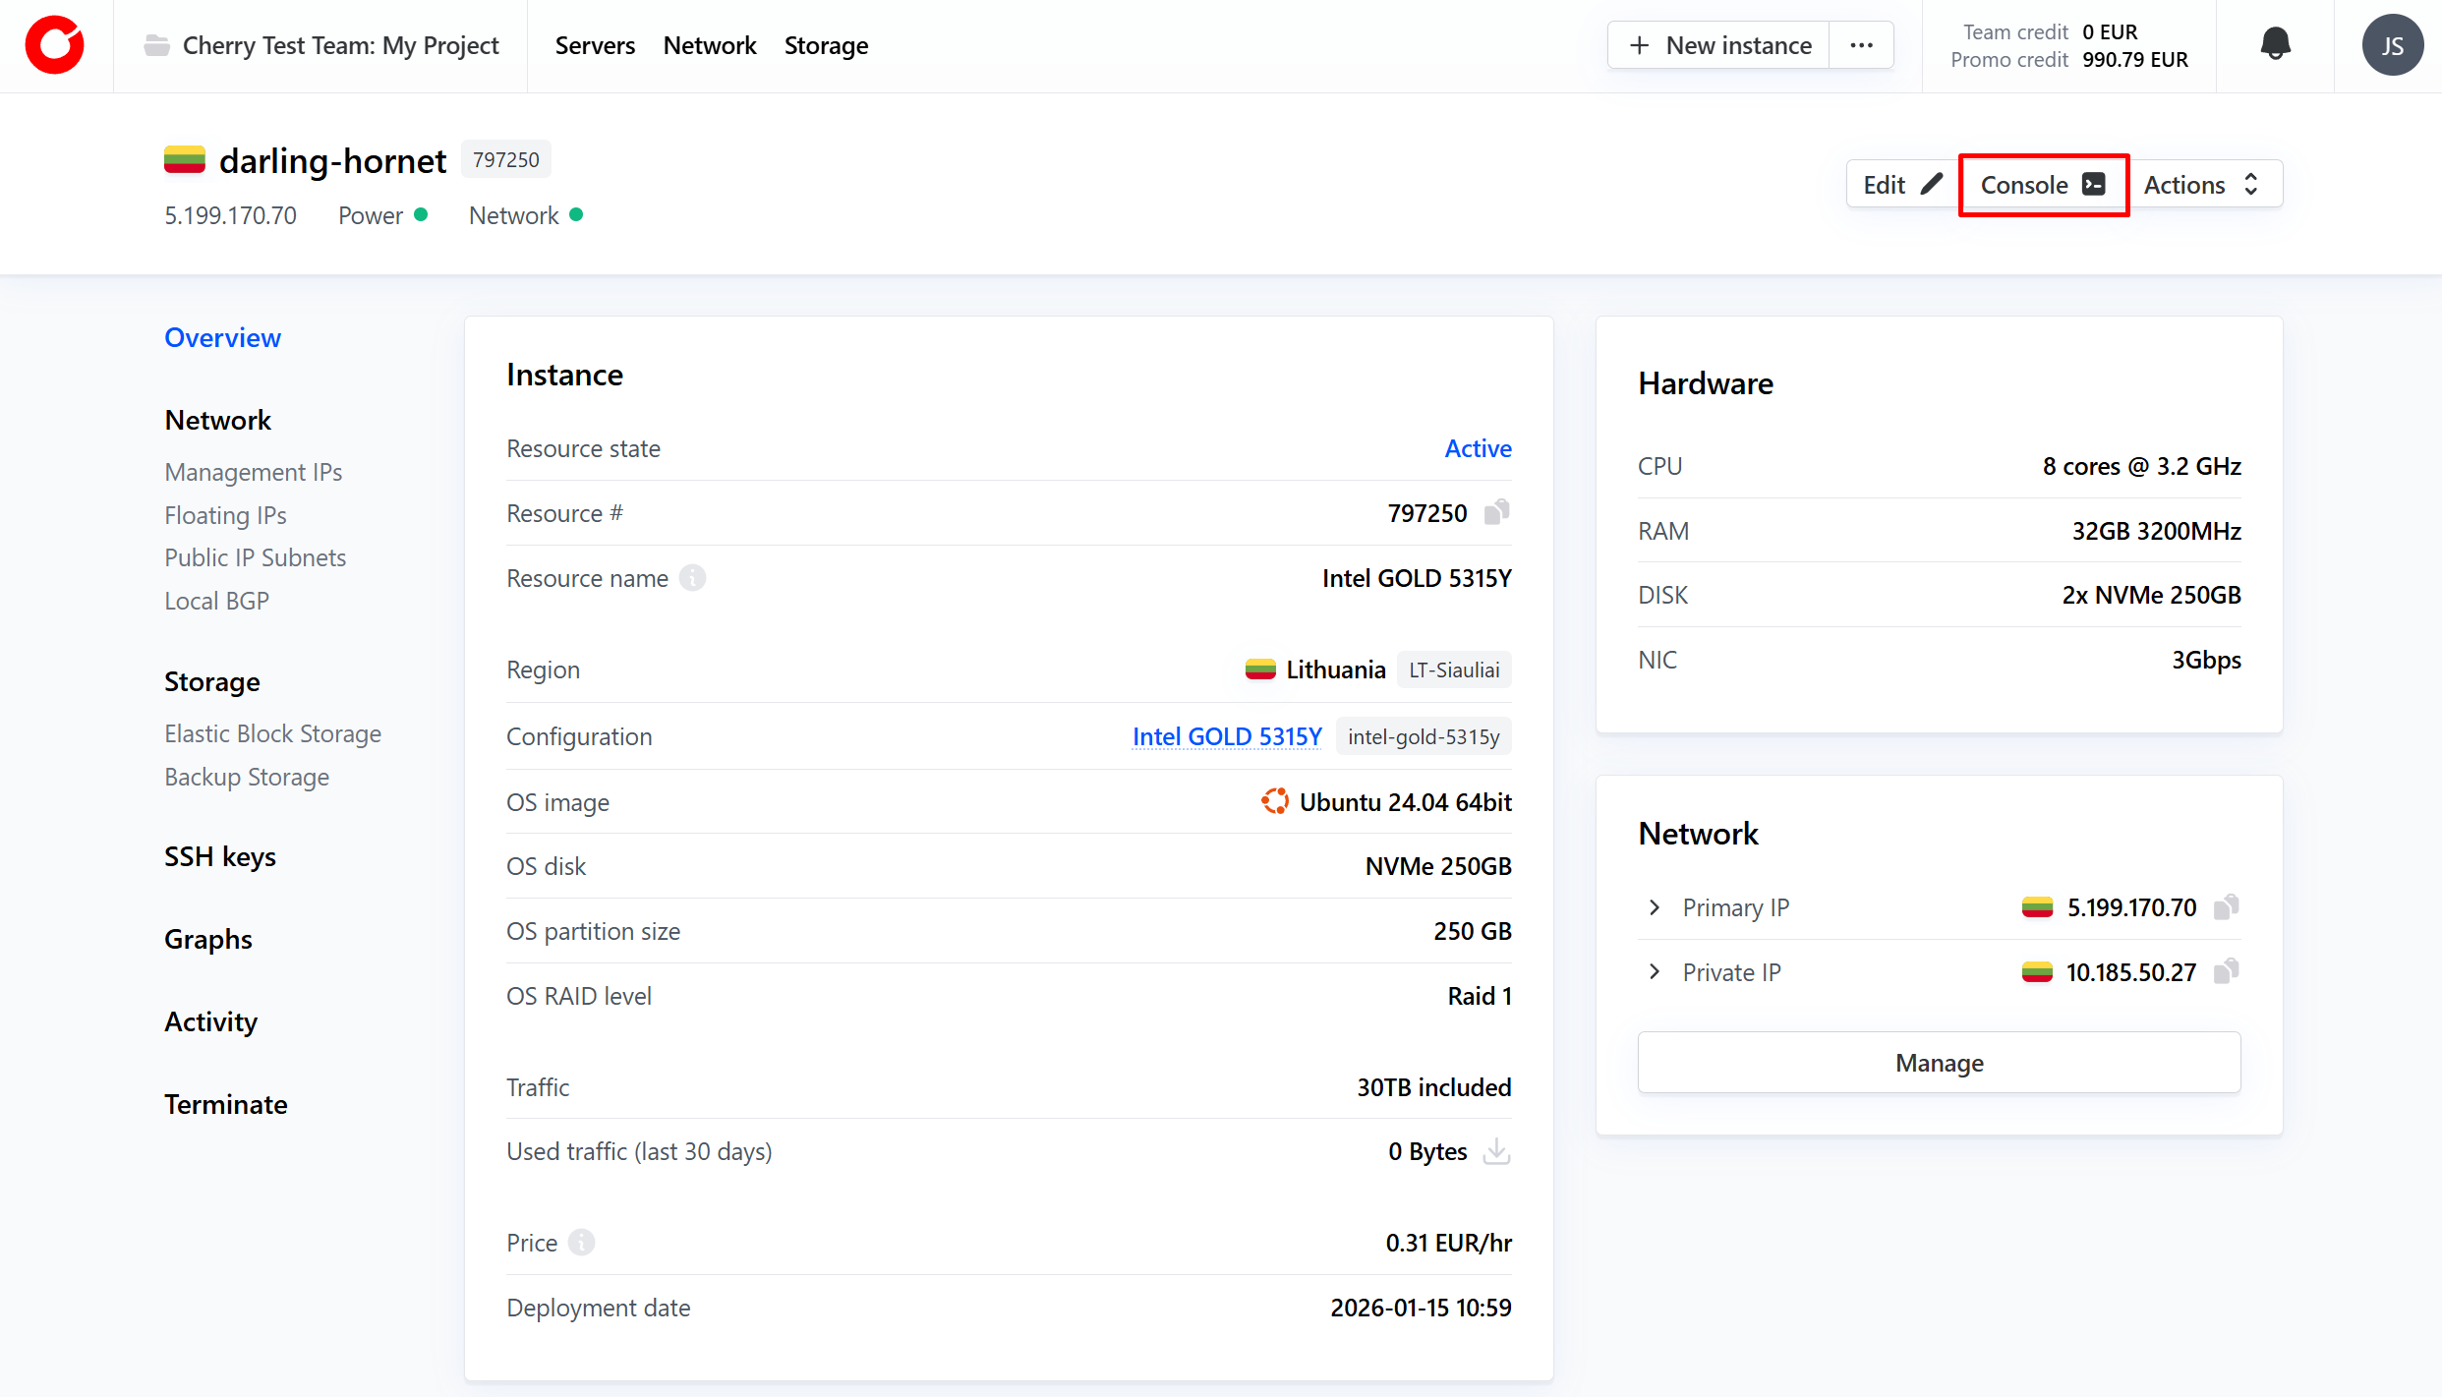Expand the Primary IP row
The height and width of the screenshot is (1397, 2442).
coord(1655,906)
